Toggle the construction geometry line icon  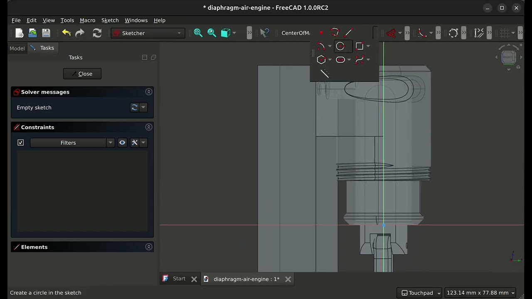325,74
